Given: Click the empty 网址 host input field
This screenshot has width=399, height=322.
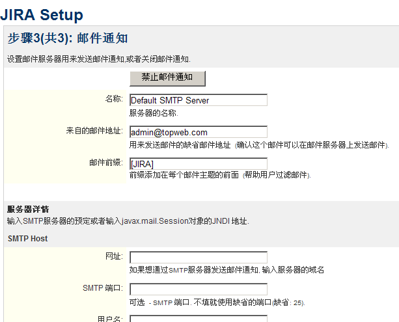Looking at the screenshot, I should (199, 257).
